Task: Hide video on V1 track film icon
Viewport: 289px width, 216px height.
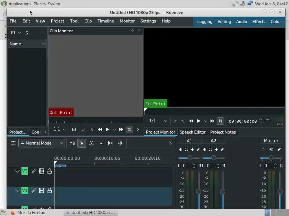Action: tap(42, 190)
